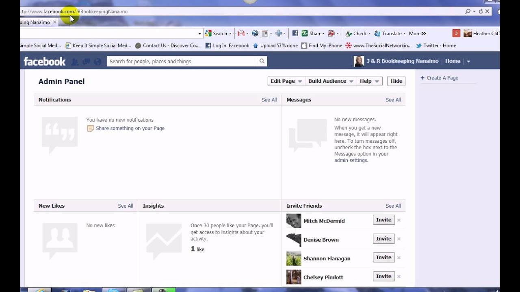Close the Nanaimo browser tab
The image size is (520, 292).
tap(55, 22)
